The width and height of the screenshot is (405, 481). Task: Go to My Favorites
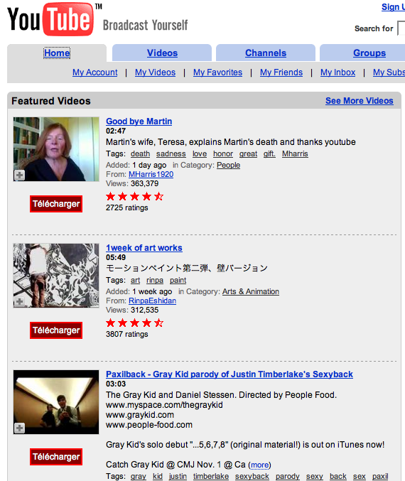tap(217, 72)
